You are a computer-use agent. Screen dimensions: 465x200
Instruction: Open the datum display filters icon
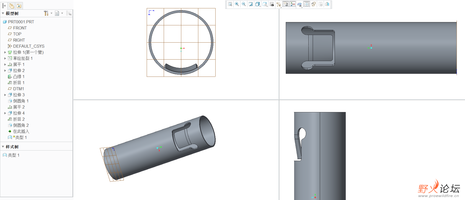279,4
